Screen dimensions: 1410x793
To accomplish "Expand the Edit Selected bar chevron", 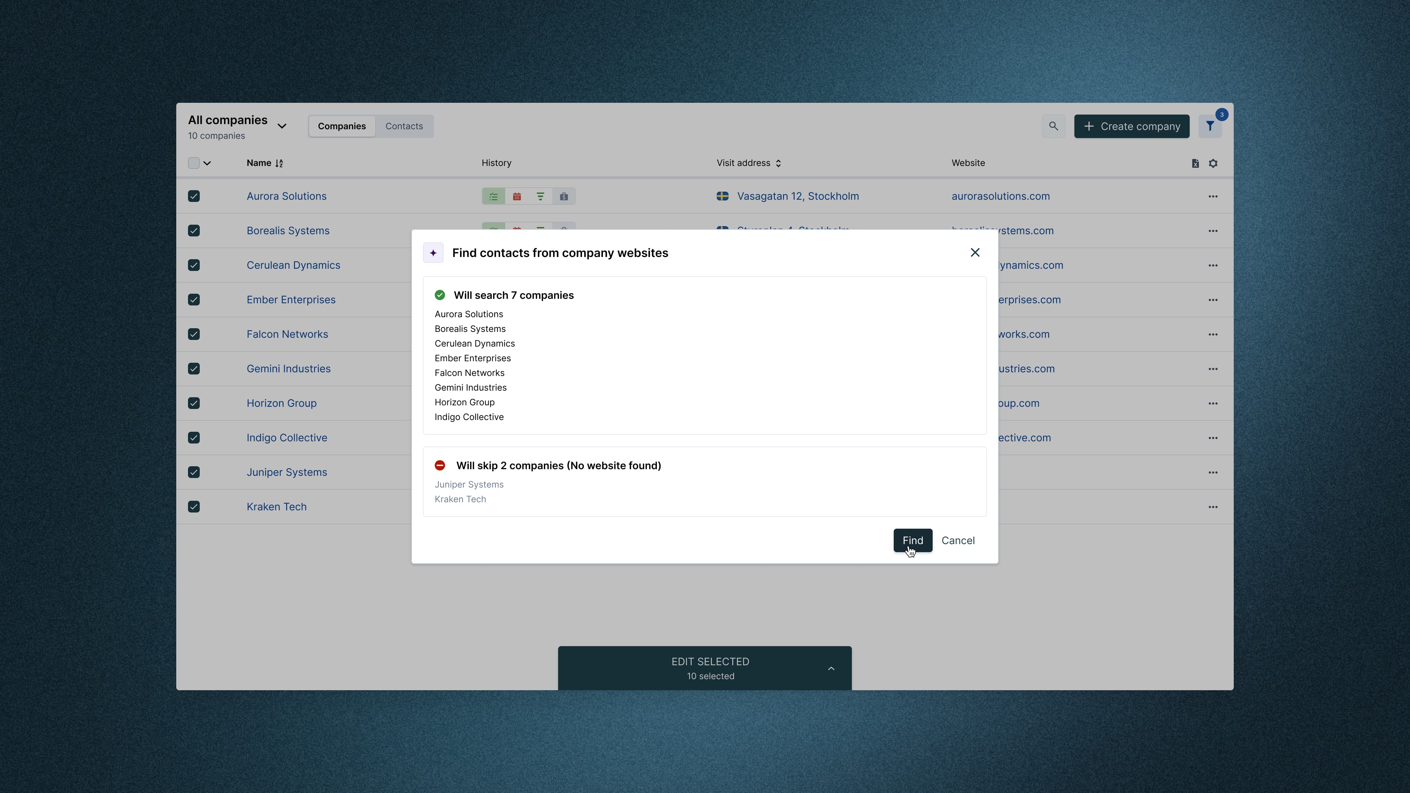I will tap(831, 668).
